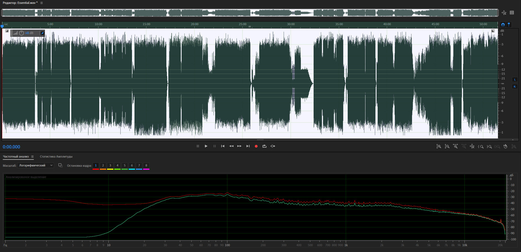
Task: Click the Skip Selection transport icon
Action: pos(273,146)
